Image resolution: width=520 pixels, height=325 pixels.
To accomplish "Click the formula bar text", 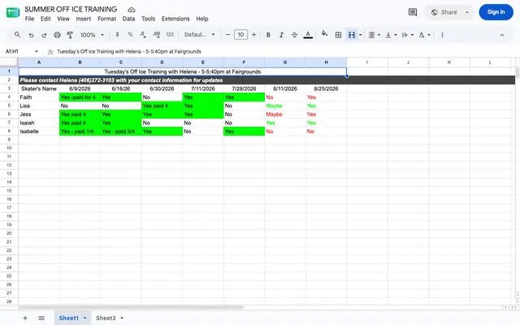I will click(x=129, y=51).
